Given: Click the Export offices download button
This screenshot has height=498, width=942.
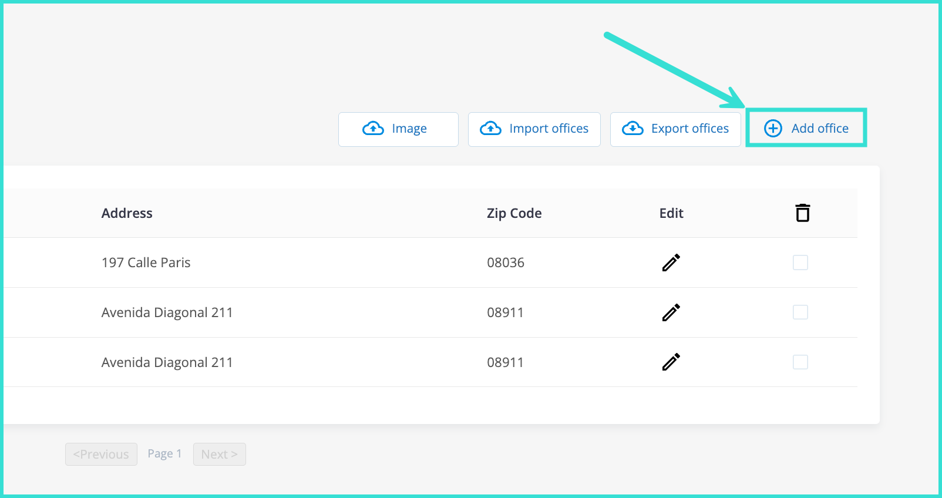Looking at the screenshot, I should click(675, 129).
